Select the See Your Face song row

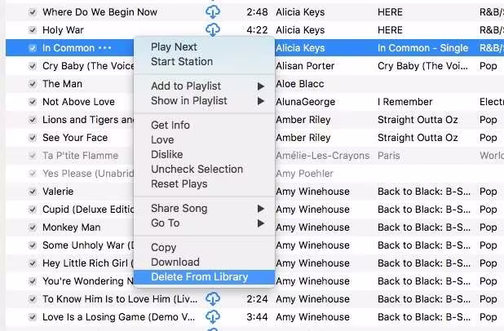(x=255, y=138)
